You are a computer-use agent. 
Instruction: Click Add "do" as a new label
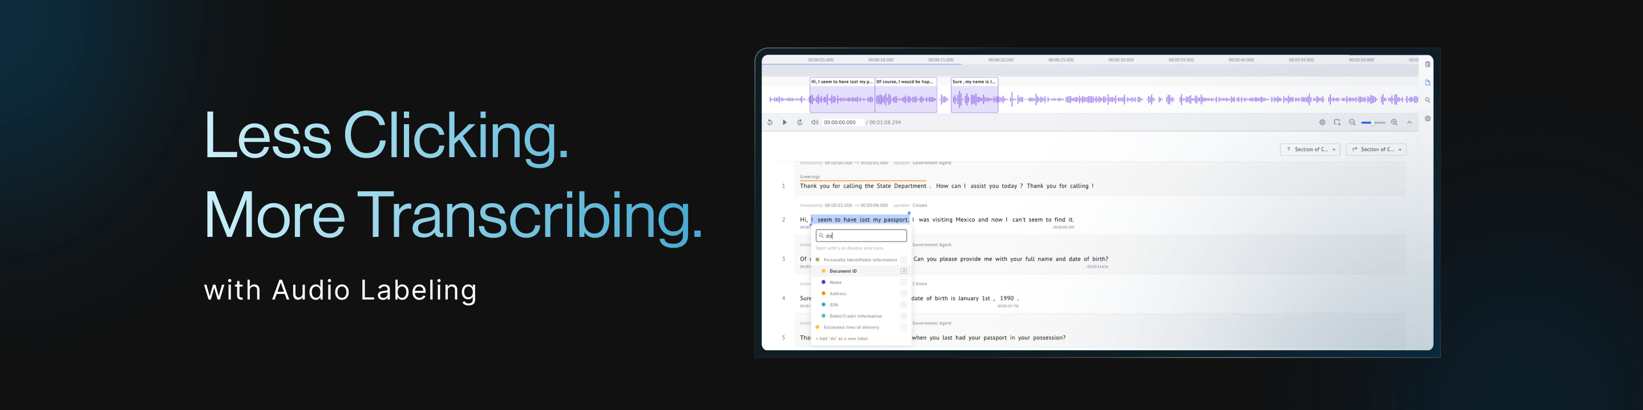pos(842,339)
